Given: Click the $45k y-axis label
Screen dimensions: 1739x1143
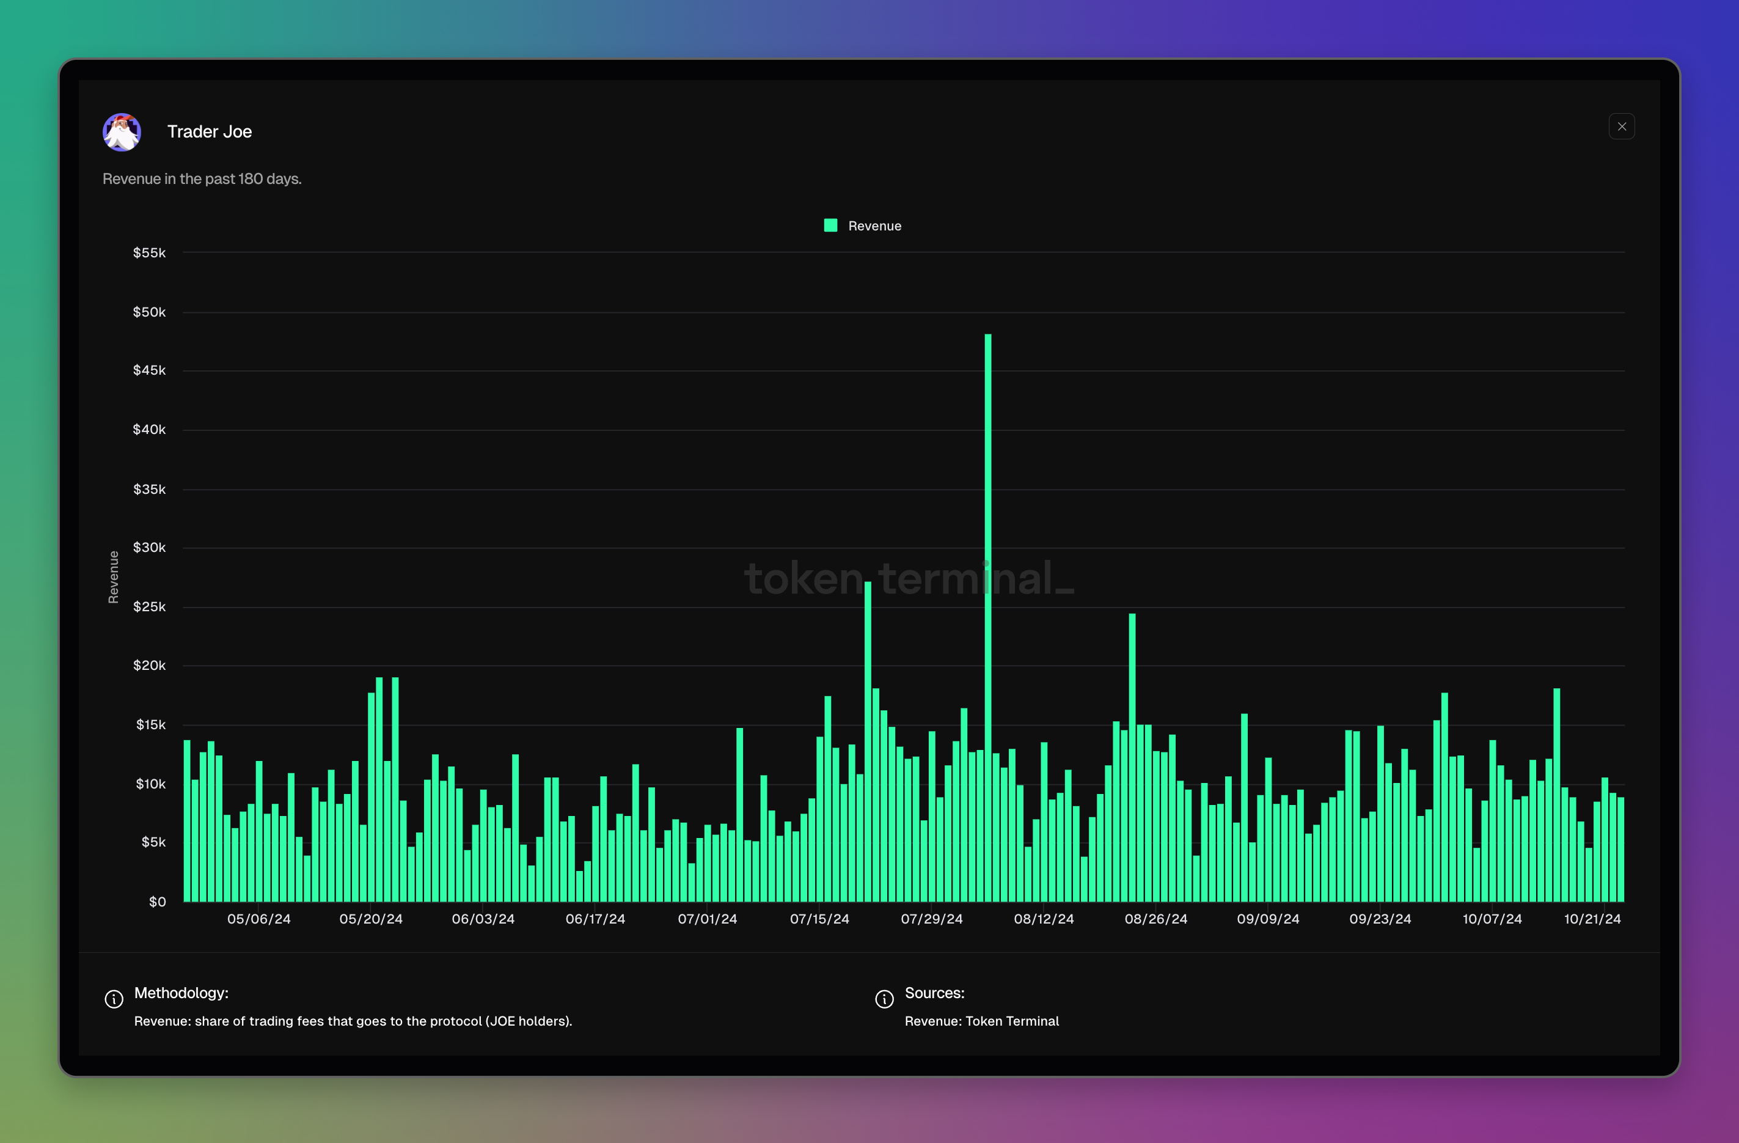Looking at the screenshot, I should (149, 370).
